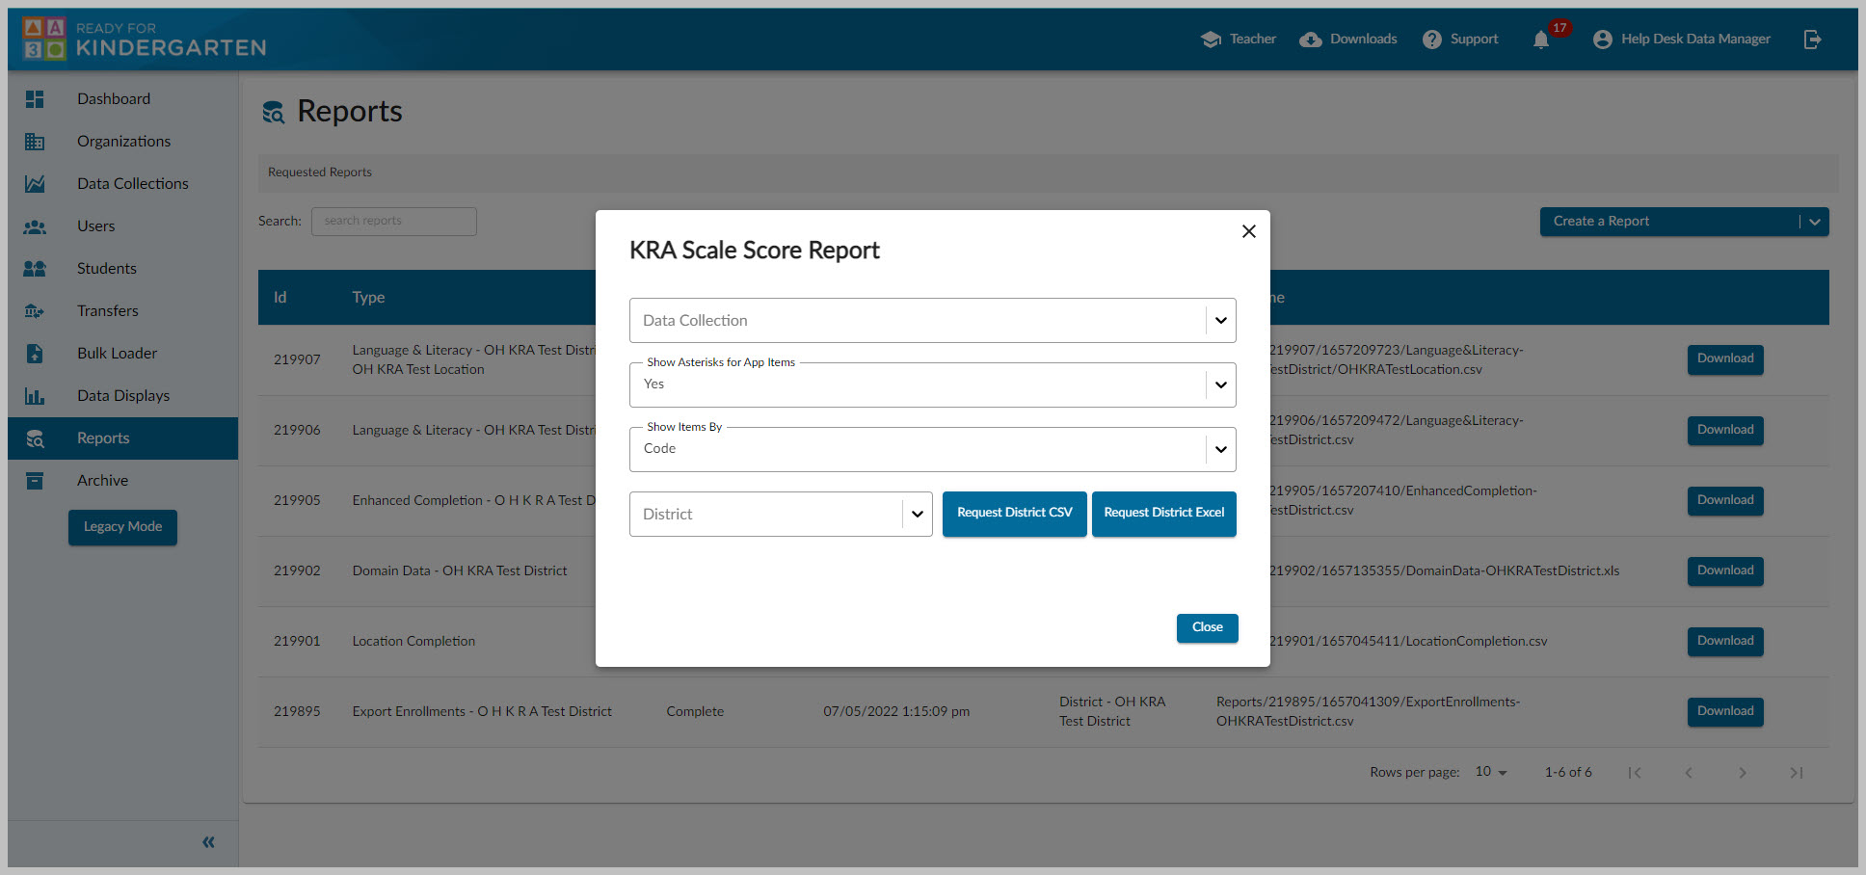
Task: Open the Dashboard from the sidebar
Action: point(35,98)
